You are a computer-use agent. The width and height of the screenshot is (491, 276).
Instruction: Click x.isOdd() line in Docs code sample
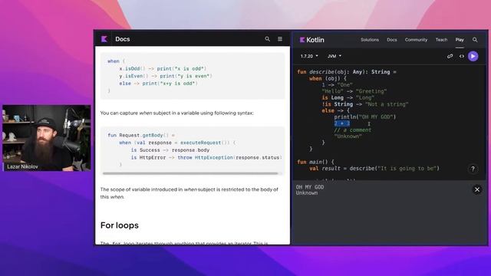tap(163, 68)
